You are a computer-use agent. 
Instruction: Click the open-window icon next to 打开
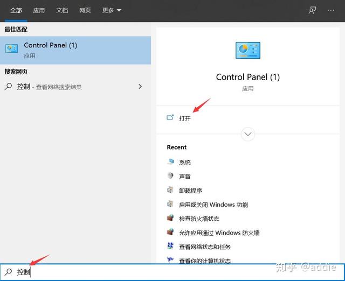pos(170,117)
